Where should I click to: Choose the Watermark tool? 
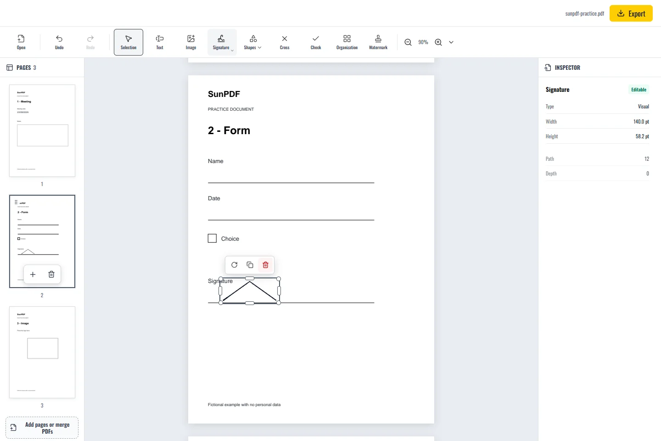point(378,42)
